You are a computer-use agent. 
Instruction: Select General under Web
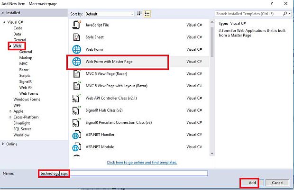click(26, 52)
